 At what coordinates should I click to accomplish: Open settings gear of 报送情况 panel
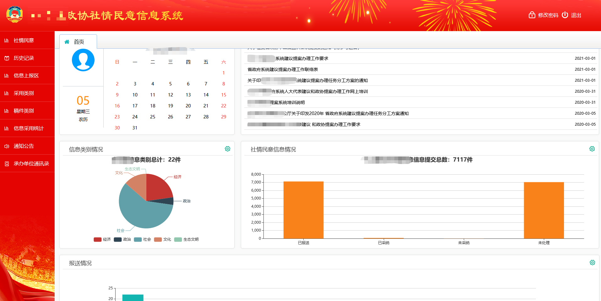point(592,263)
